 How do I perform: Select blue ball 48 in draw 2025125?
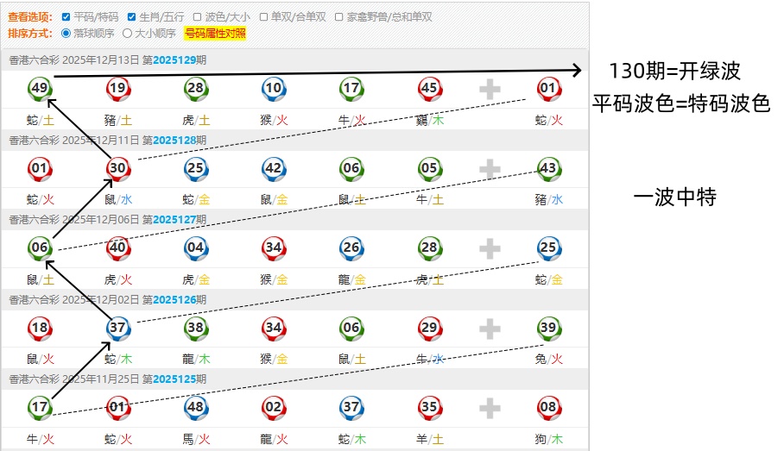[196, 408]
